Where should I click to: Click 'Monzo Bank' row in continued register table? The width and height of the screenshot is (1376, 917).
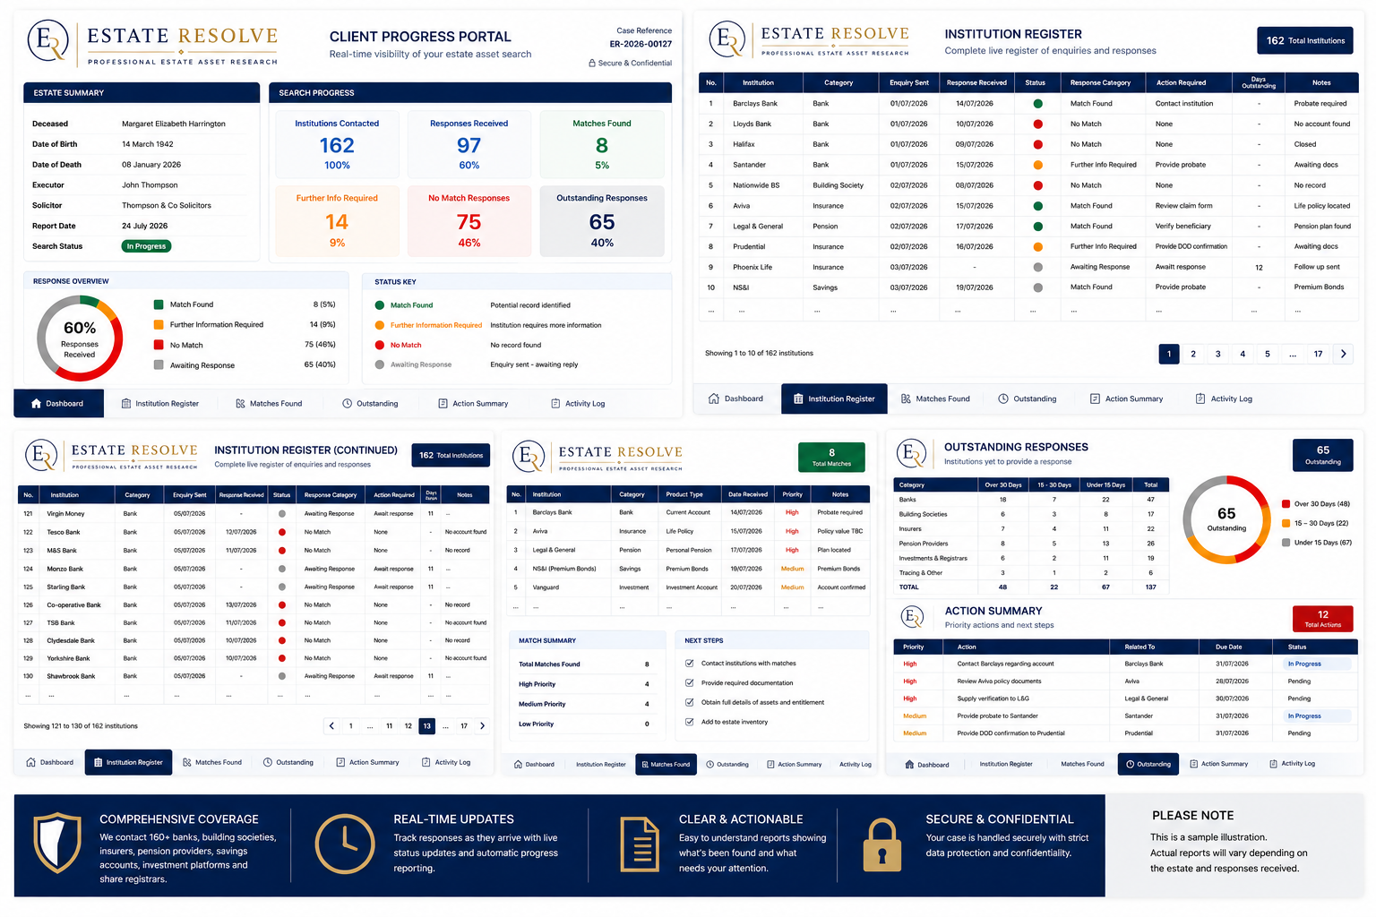coord(254,569)
